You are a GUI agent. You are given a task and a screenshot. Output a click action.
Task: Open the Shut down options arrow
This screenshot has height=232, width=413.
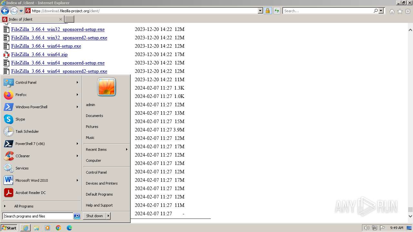108,216
